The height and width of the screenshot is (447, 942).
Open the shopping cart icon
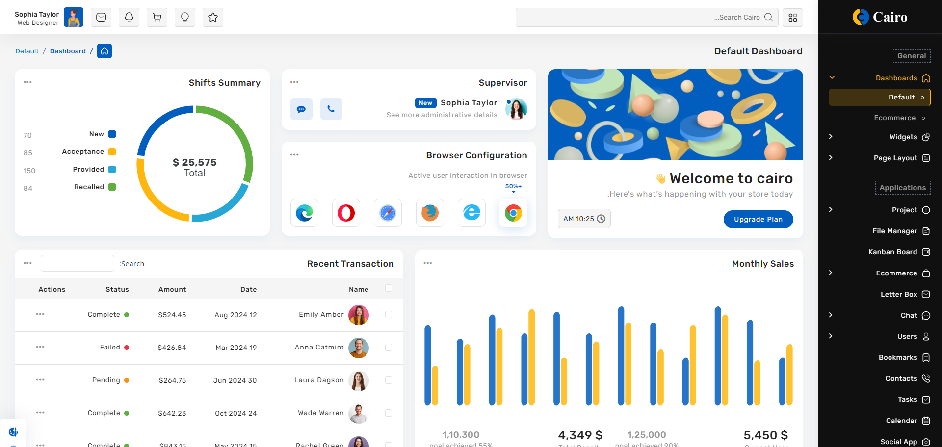click(x=157, y=17)
